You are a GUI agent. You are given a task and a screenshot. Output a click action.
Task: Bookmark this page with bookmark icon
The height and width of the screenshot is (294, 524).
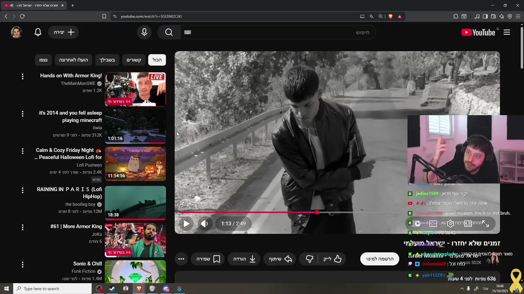coord(104,16)
